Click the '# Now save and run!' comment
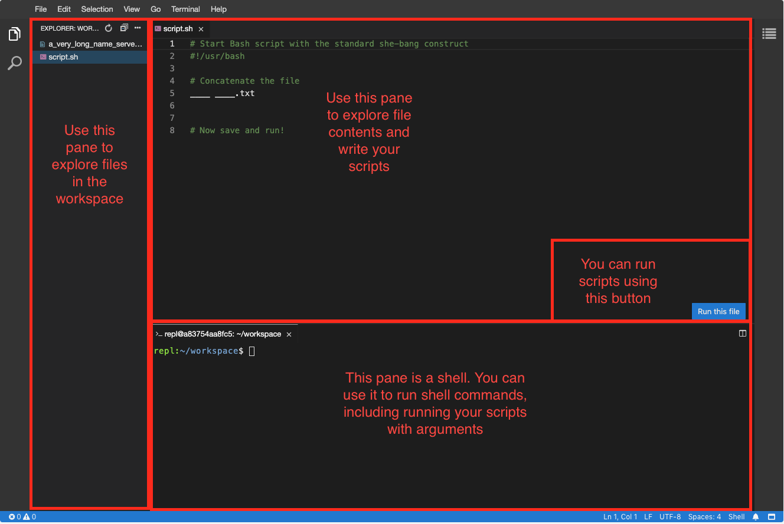Viewport: 784px width, 524px height. point(237,130)
